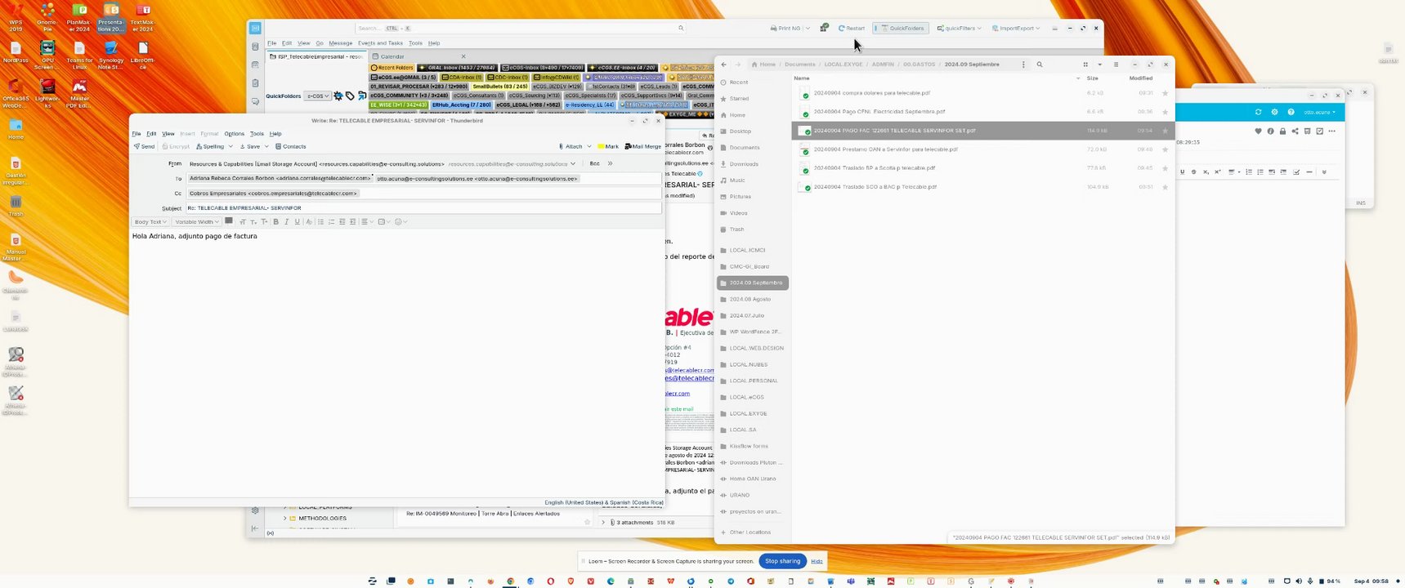Expand the Attach dropdown arrow
The width and height of the screenshot is (1405, 588).
pos(589,146)
